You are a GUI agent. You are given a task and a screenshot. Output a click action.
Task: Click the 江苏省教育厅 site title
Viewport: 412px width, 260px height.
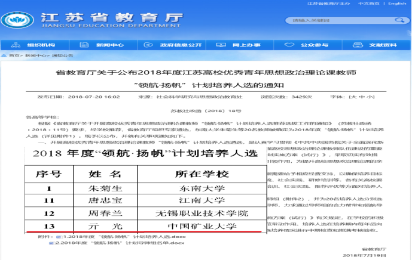112,18
